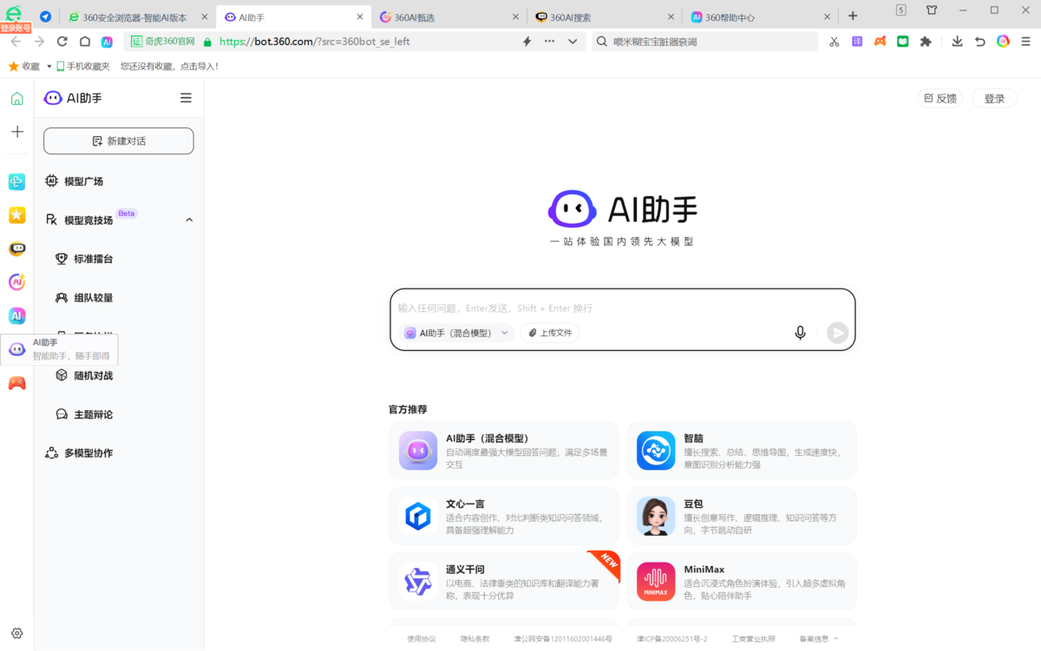Click the microphone icon in the input box
The image size is (1041, 651).
pos(799,332)
